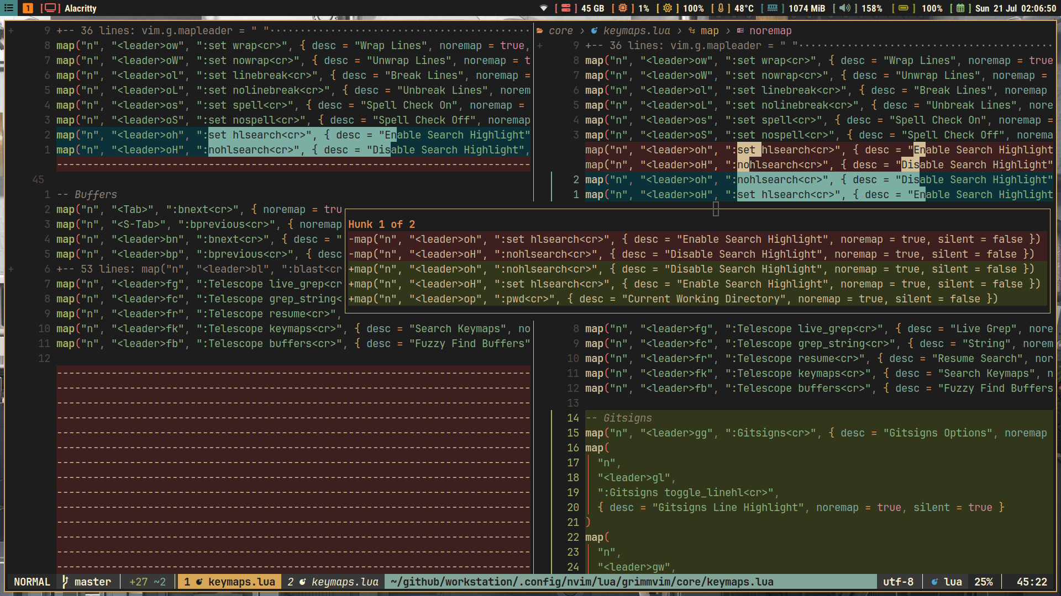The height and width of the screenshot is (596, 1061).
Task: Click the 'Gitsigns Line Highlight' desc line
Action: (801, 508)
